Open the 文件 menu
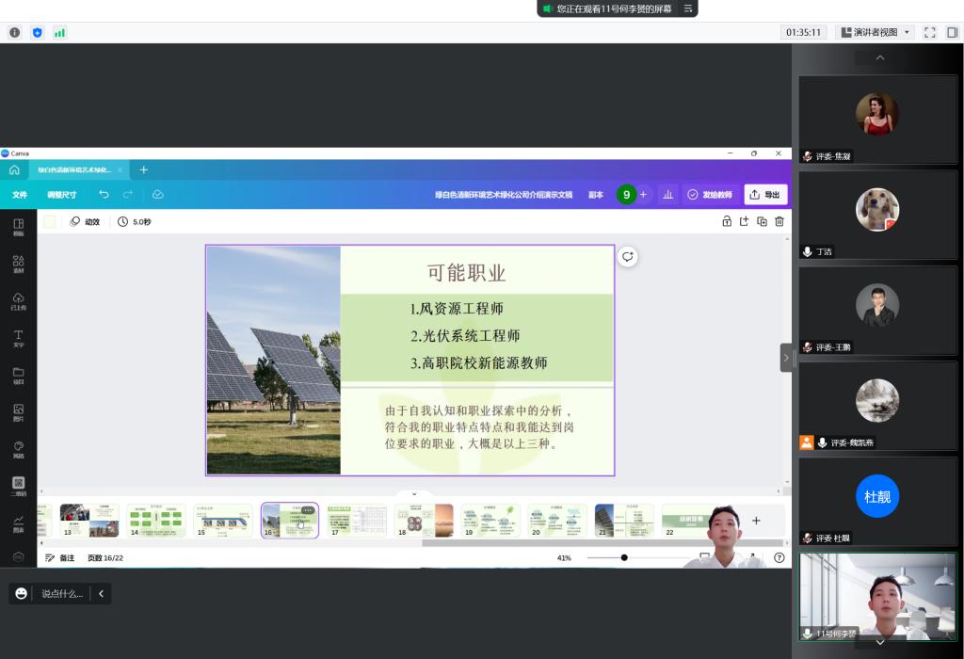This screenshot has width=964, height=659. (x=20, y=195)
